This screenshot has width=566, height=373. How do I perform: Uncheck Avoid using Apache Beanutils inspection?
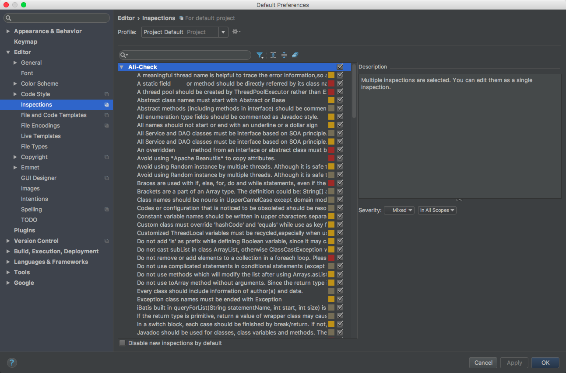[x=340, y=158]
